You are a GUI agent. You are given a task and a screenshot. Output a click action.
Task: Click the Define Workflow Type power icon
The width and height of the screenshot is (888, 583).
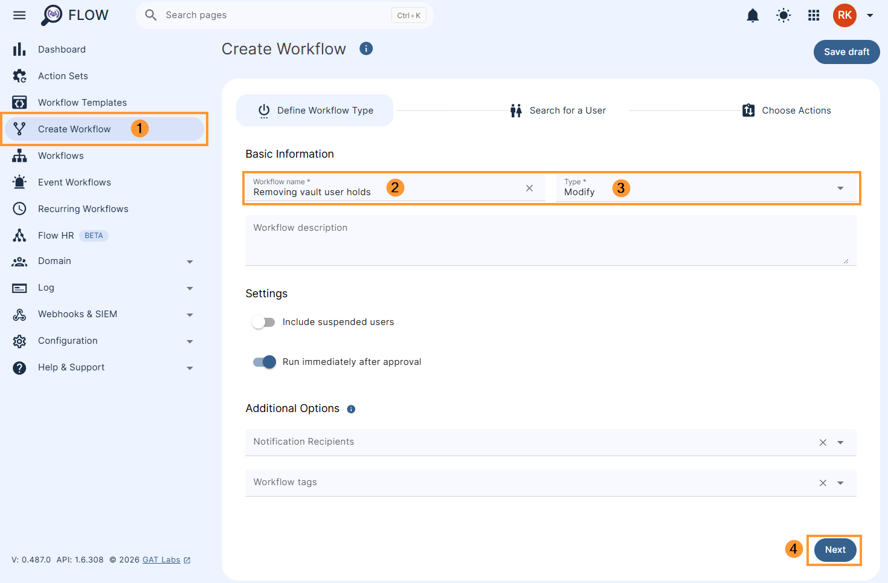[264, 111]
